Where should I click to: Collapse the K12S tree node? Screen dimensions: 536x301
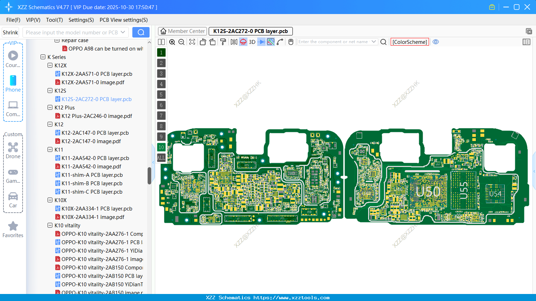point(50,91)
